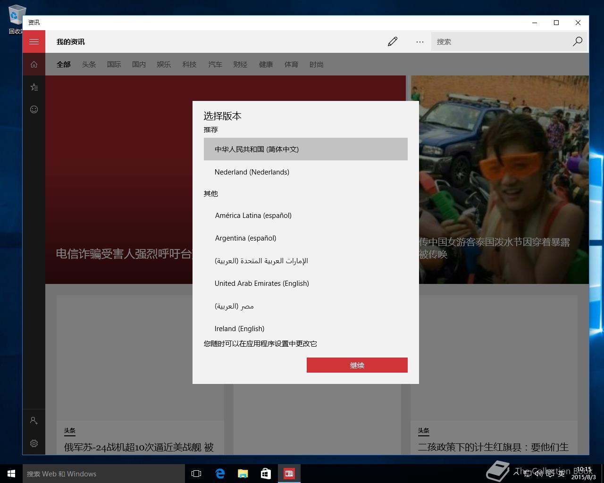
Task: Open the Store from taskbar
Action: 266,474
